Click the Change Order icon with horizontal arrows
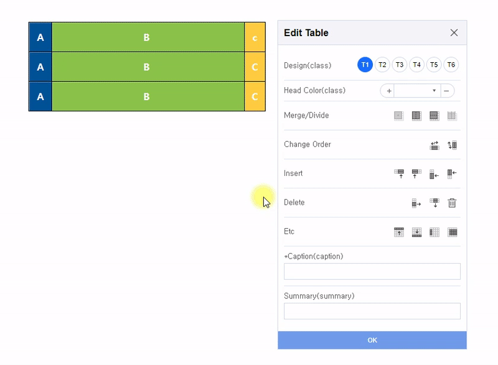This screenshot has width=498, height=365. (x=435, y=145)
